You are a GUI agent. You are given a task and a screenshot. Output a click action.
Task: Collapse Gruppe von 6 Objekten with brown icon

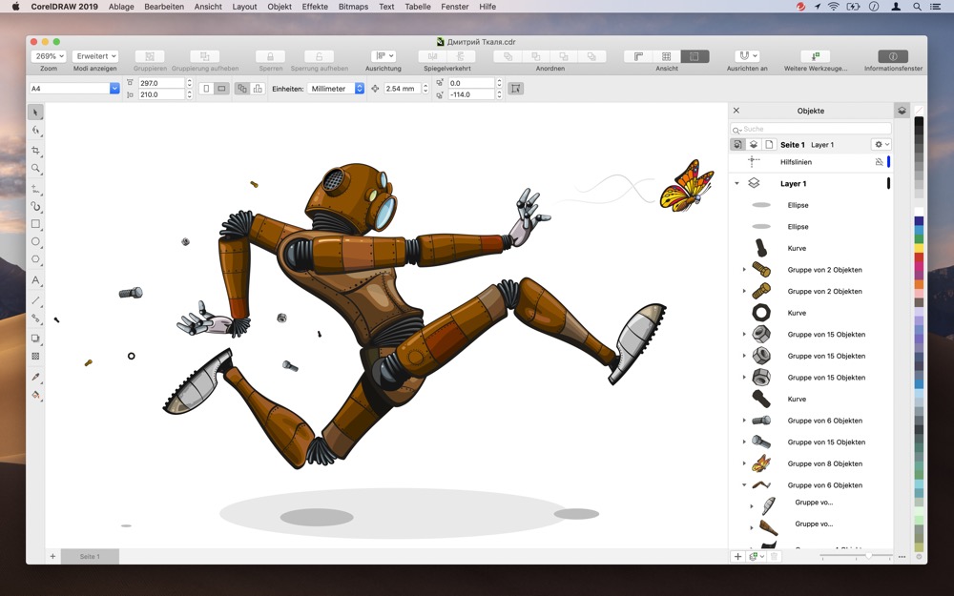pos(744,484)
